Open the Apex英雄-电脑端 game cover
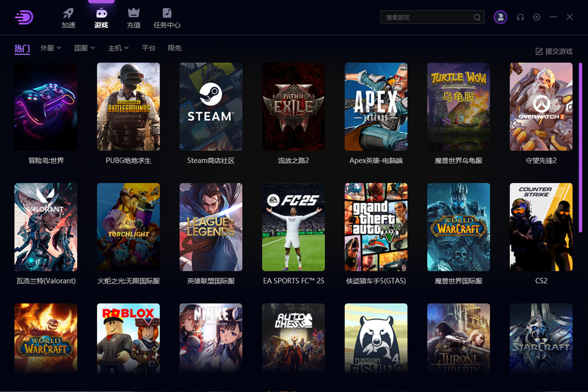Viewport: 588px width, 392px height. point(376,107)
